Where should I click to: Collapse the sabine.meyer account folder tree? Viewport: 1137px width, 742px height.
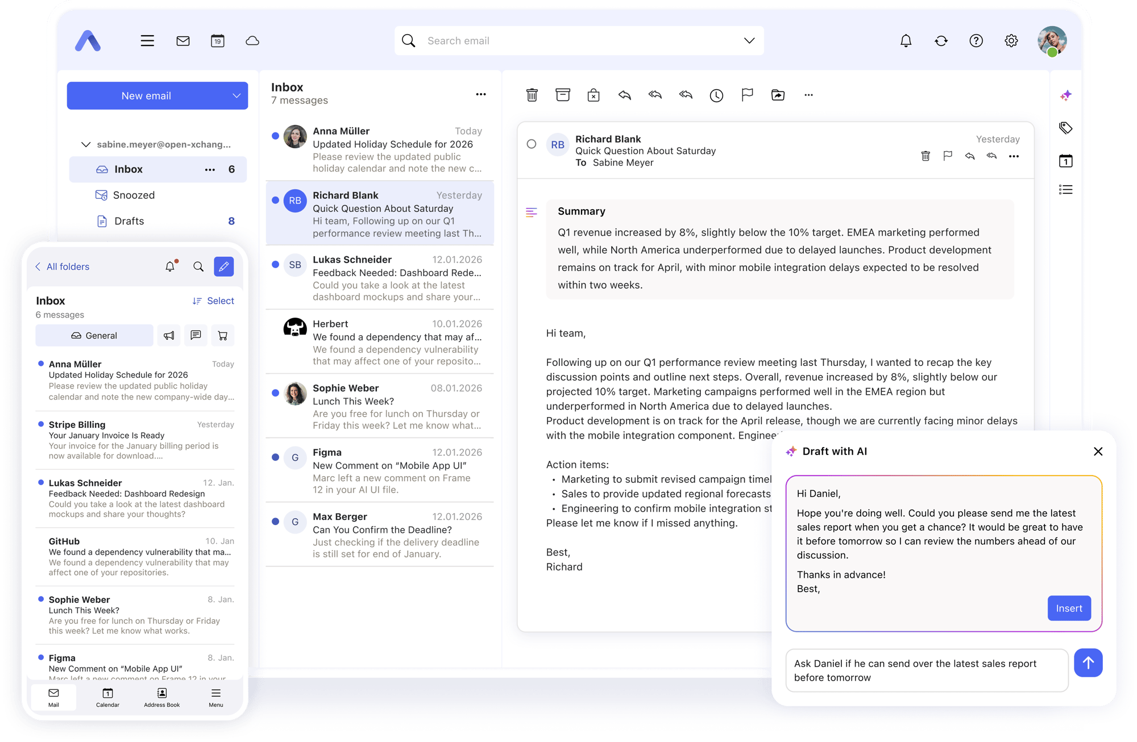point(86,144)
